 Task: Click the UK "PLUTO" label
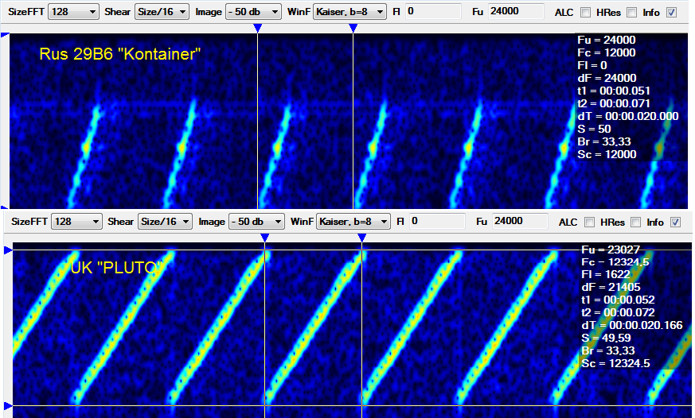click(117, 267)
